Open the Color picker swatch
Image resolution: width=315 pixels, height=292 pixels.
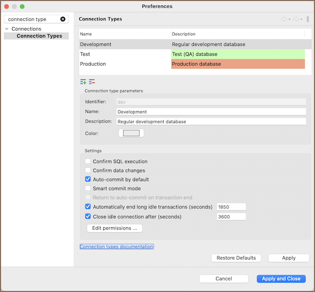click(131, 133)
